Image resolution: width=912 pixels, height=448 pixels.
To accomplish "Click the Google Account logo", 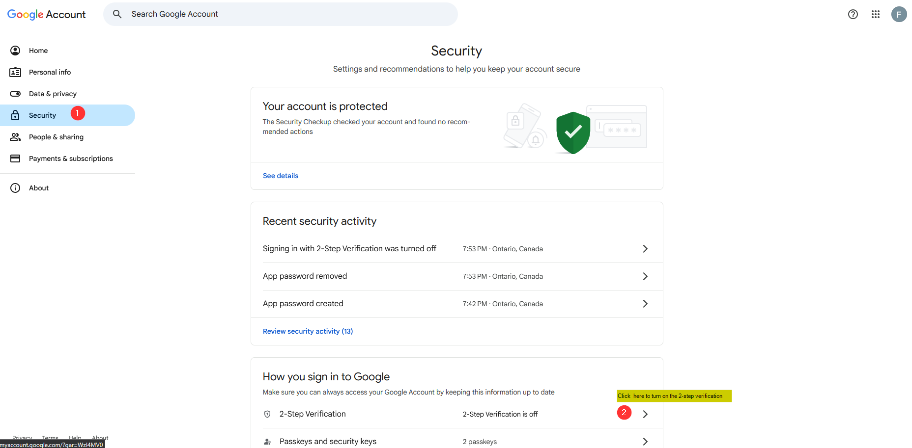I will 46,15.
